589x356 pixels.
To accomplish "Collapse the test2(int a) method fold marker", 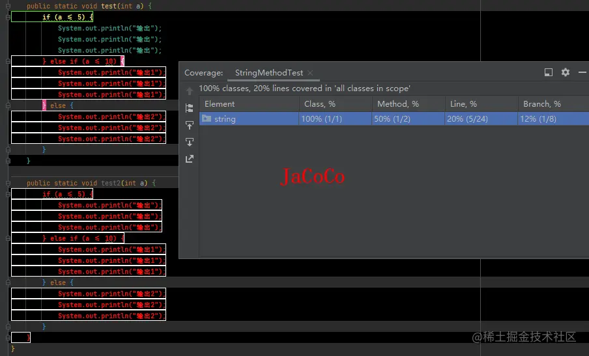I will tap(8, 183).
